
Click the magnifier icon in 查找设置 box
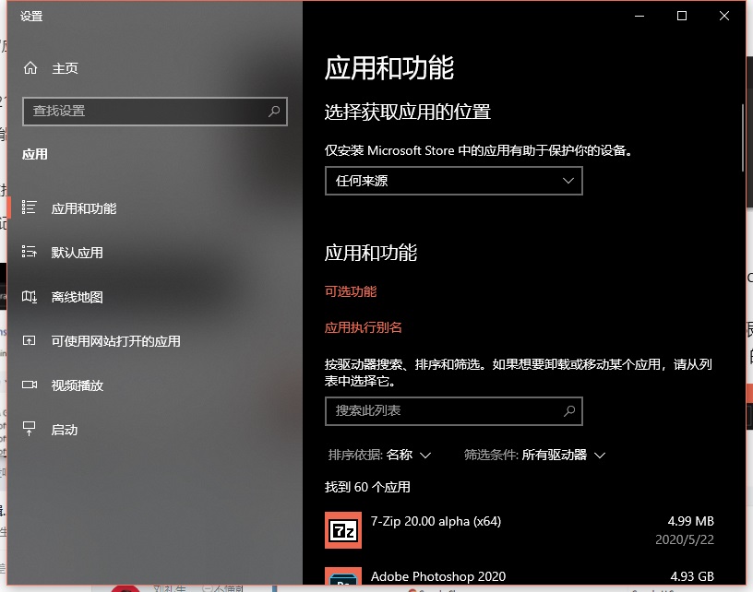[x=274, y=112]
